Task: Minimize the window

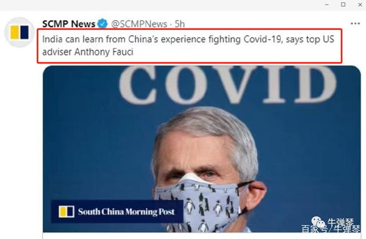Action: pos(327,5)
